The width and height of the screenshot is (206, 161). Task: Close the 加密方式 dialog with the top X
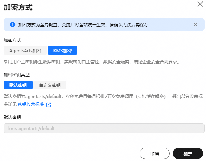(x=200, y=4)
